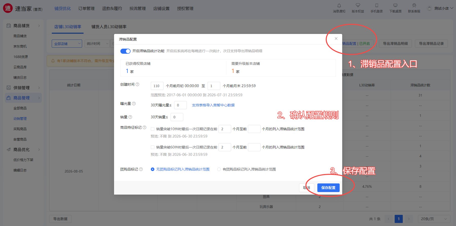Open the 消息通知 bell icon

(x=339, y=6)
